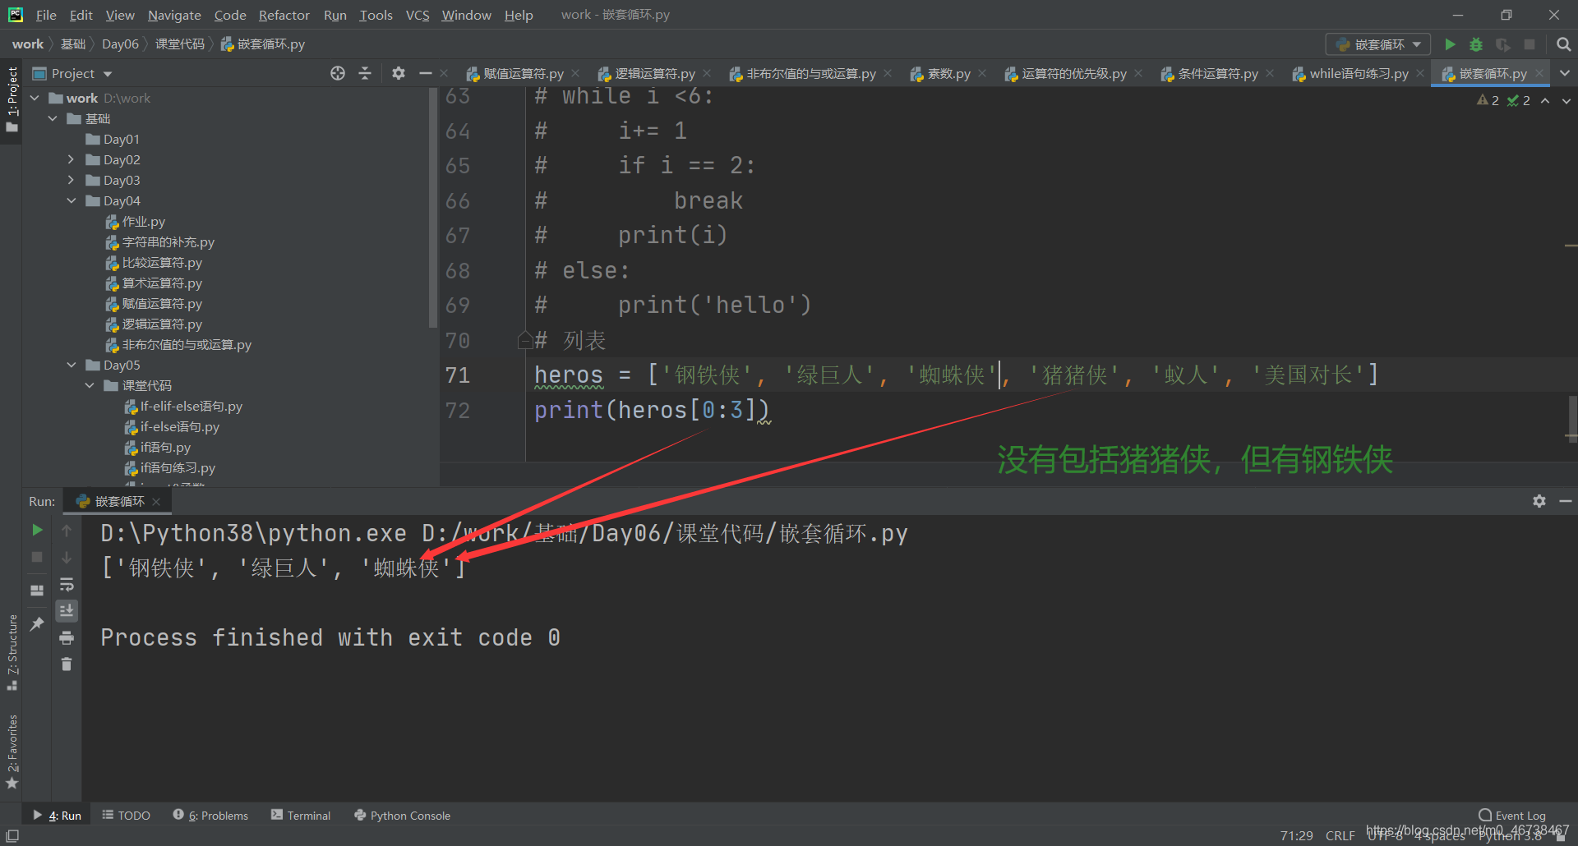The width and height of the screenshot is (1578, 846).
Task: Collapse the 基础 folder
Action: [53, 118]
